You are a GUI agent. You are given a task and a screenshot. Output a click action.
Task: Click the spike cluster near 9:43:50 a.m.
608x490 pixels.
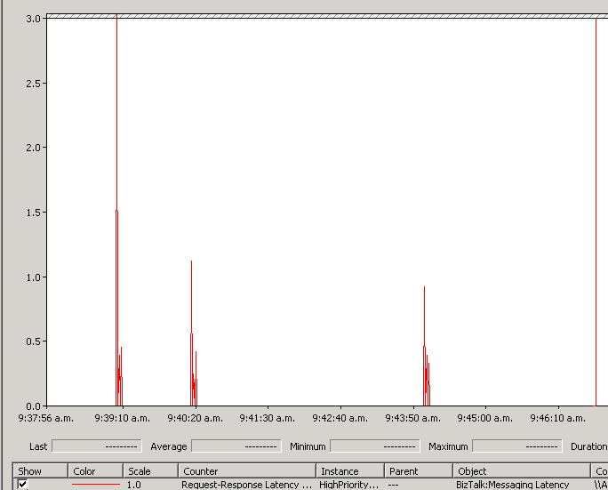pyautogui.click(x=425, y=347)
